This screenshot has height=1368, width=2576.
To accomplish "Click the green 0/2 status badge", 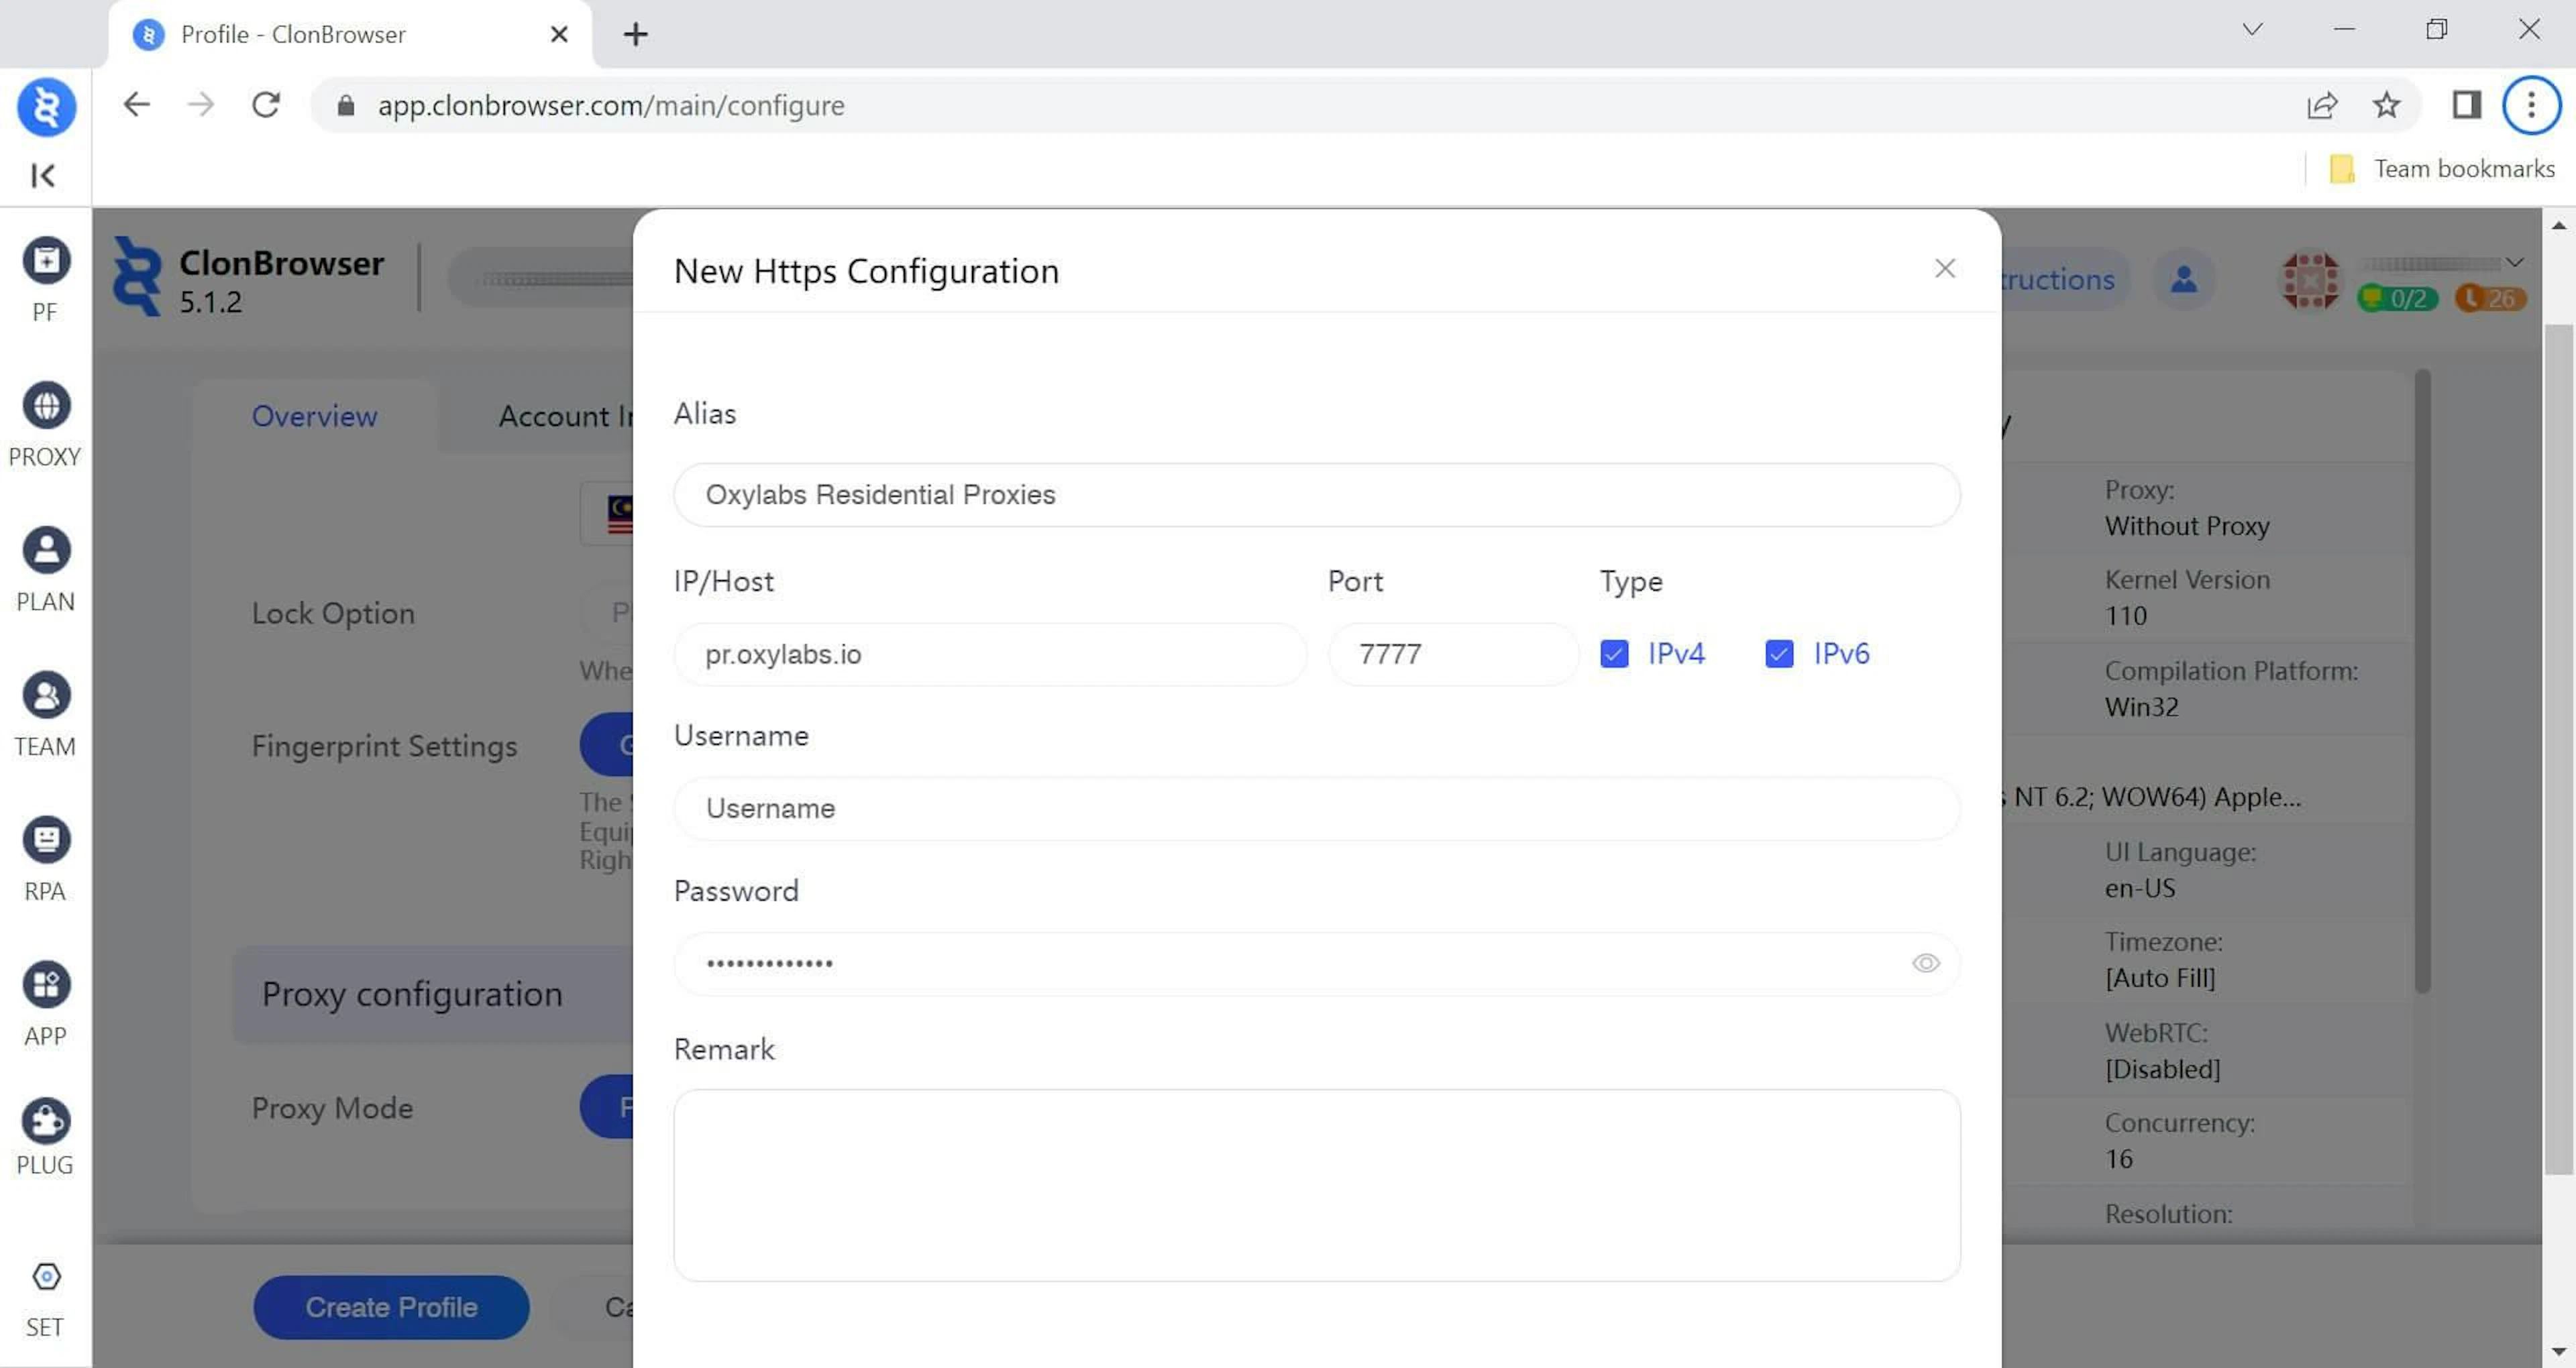I will (x=2397, y=298).
